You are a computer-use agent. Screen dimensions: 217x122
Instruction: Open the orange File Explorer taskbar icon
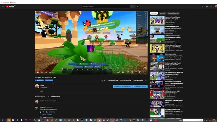click(8, 120)
